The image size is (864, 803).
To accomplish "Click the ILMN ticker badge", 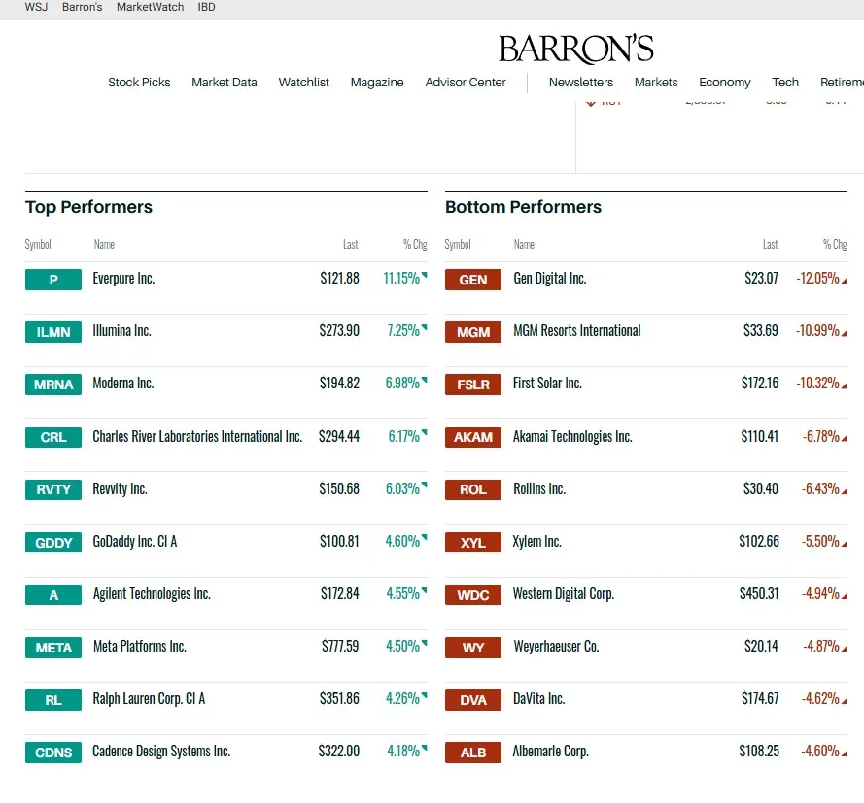I will pyautogui.click(x=53, y=332).
